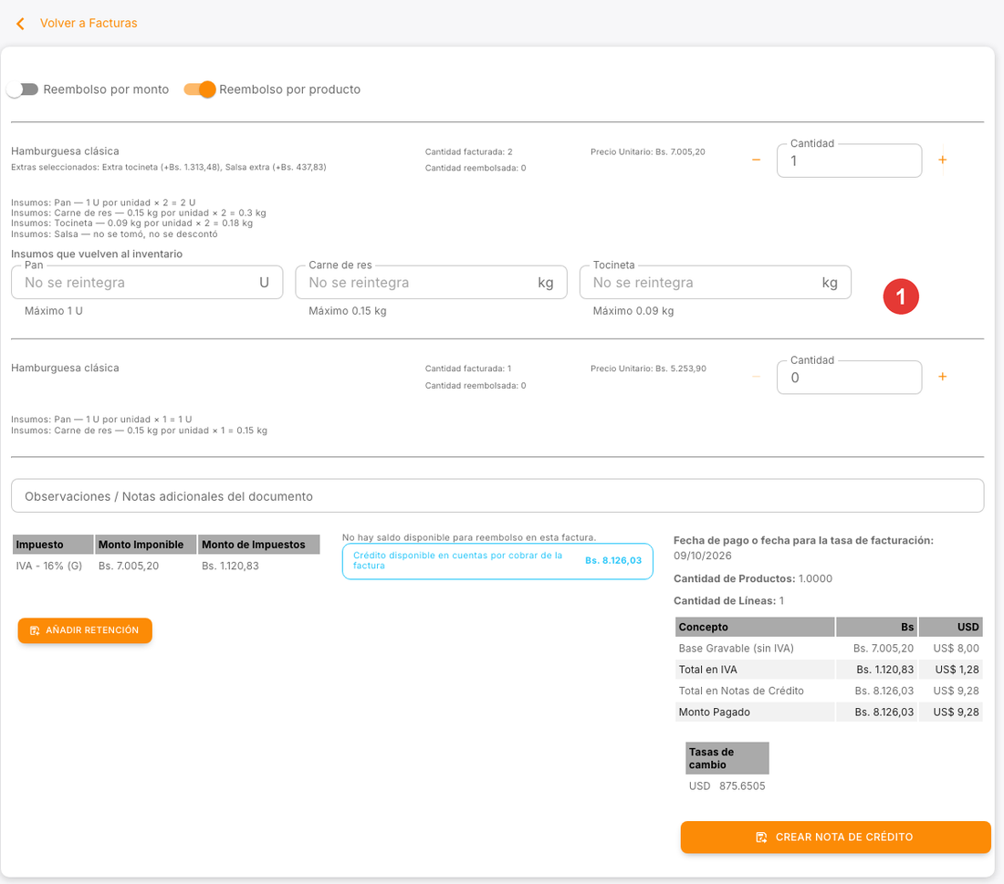Image resolution: width=1004 pixels, height=884 pixels.
Task: Focus the Carne de res return field
Action: 431,282
